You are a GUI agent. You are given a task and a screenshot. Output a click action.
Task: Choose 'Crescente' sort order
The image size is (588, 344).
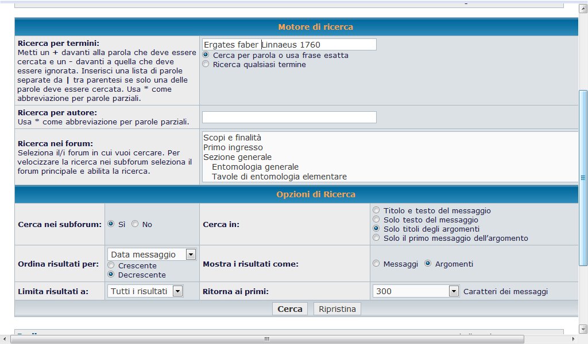point(111,266)
